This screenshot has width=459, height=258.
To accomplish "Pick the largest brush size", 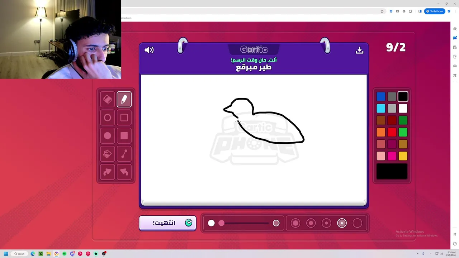I will click(x=295, y=223).
